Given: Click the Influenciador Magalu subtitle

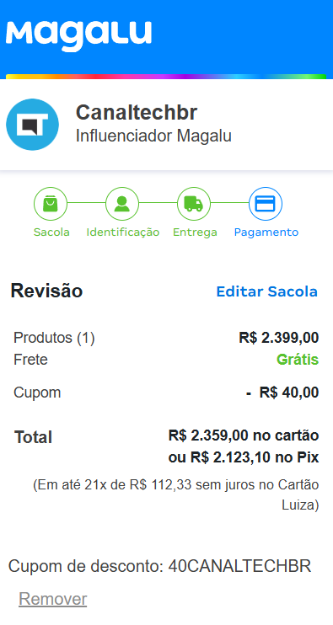Looking at the screenshot, I should click(x=153, y=136).
